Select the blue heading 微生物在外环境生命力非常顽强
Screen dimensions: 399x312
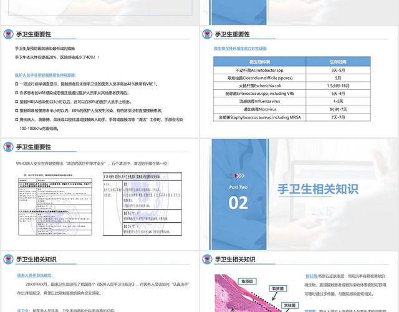240,49
